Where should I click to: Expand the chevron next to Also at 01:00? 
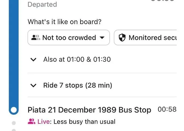point(33,59)
